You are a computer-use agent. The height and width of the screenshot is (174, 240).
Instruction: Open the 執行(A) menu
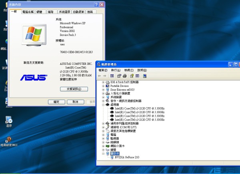tap(116, 70)
